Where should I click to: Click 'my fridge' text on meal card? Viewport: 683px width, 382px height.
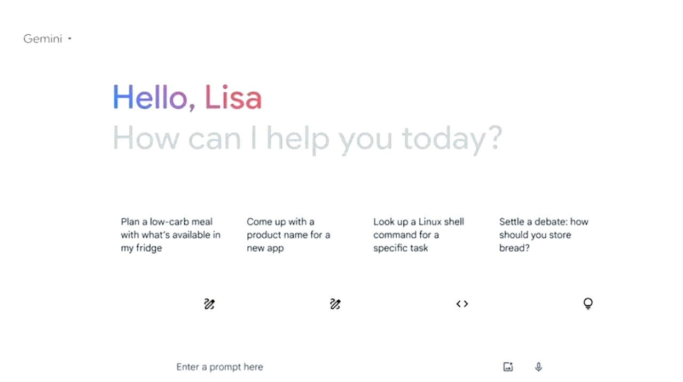coord(142,248)
